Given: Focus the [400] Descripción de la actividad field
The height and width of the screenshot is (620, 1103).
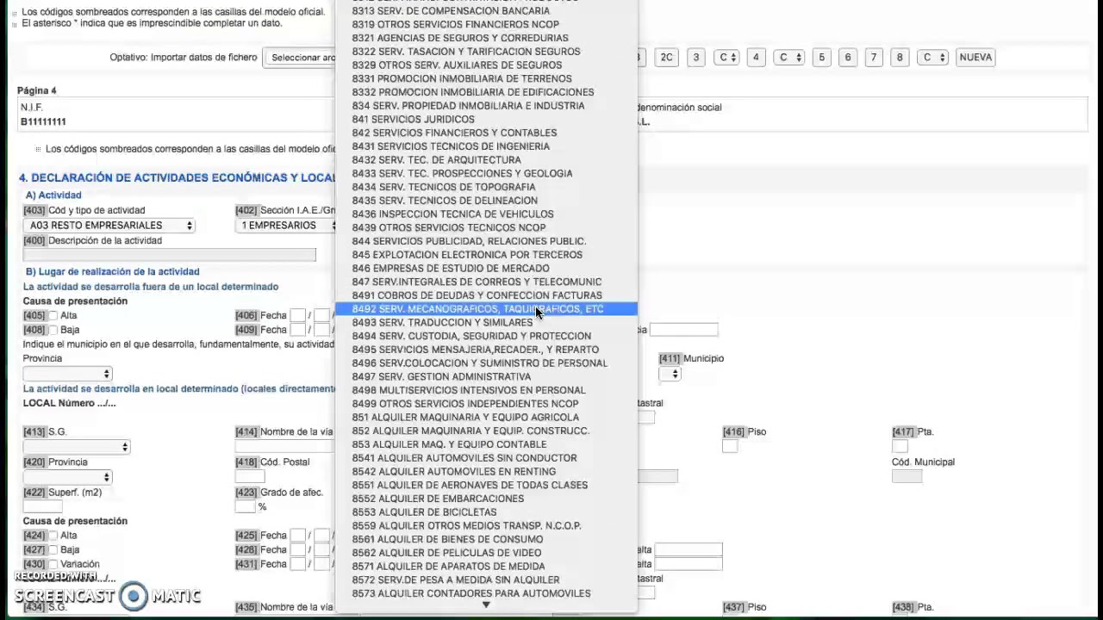Looking at the screenshot, I should 170,255.
